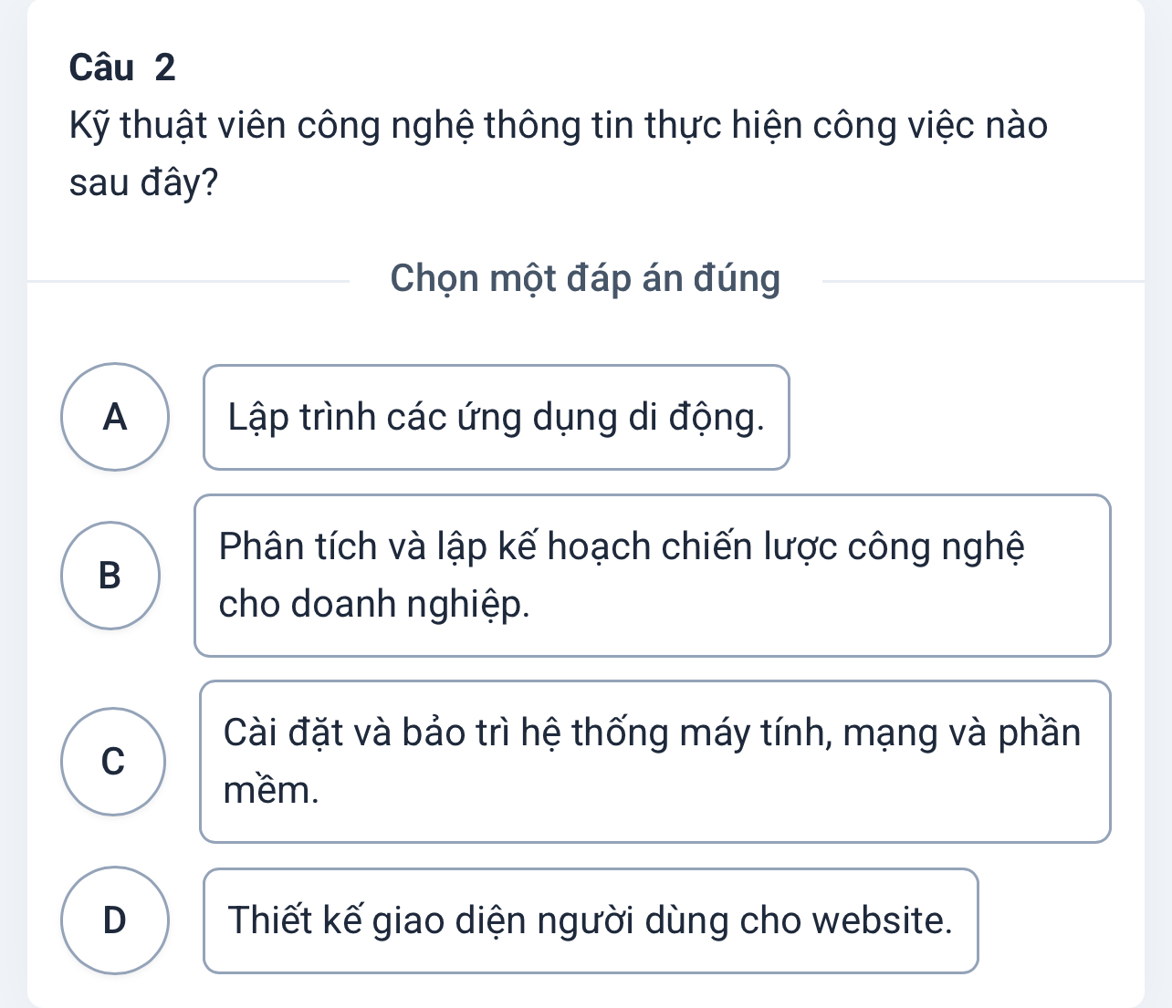This screenshot has height=1008, width=1172.
Task: Select the answer box 'Phân tích và lập kế hoạch chiến lược'
Action: click(652, 576)
